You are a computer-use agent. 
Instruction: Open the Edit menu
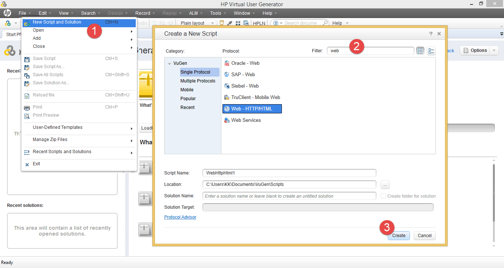(45, 13)
